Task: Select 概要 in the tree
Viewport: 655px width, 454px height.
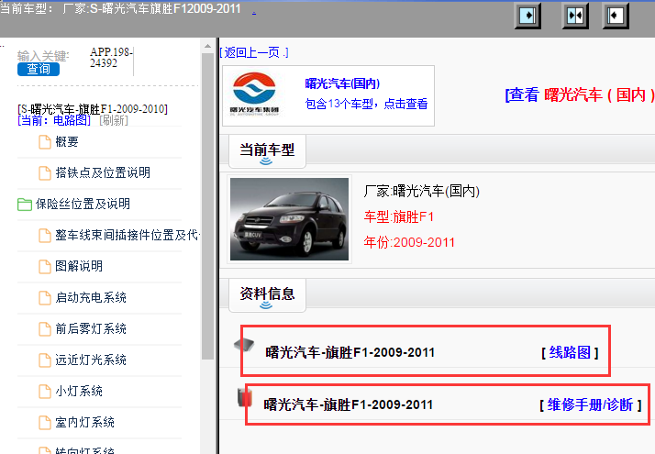Action: (x=67, y=142)
